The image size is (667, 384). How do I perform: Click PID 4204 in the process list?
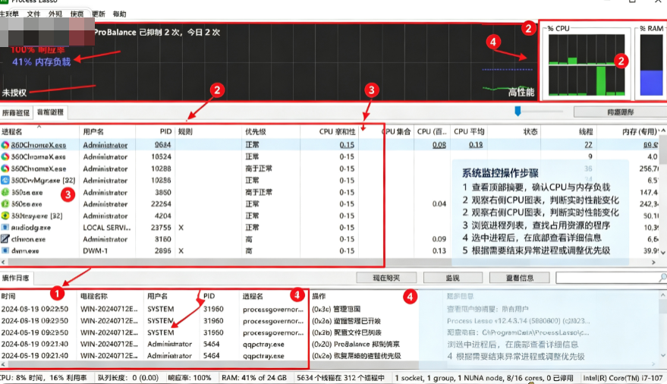162,216
